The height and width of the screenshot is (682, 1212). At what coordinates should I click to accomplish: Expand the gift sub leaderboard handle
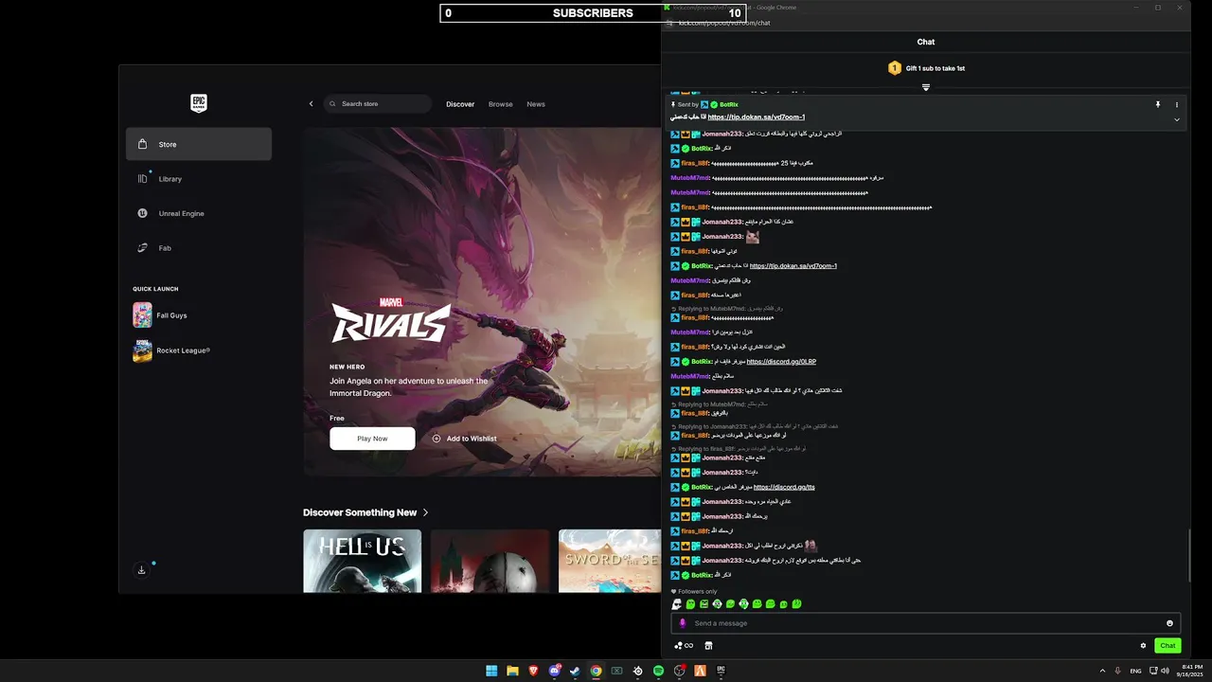point(926,87)
